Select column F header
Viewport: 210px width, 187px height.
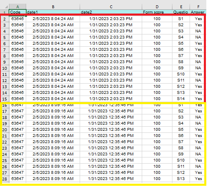(x=198, y=7)
